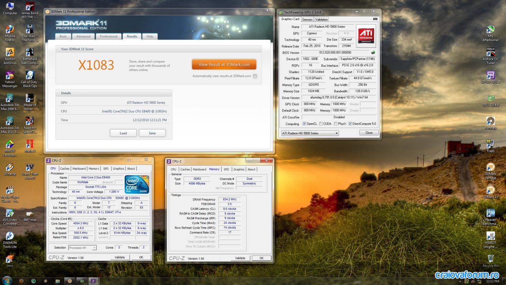This screenshot has height=285, width=506.
Task: Launch ASRock OC Tuner icon
Action: tap(490, 56)
